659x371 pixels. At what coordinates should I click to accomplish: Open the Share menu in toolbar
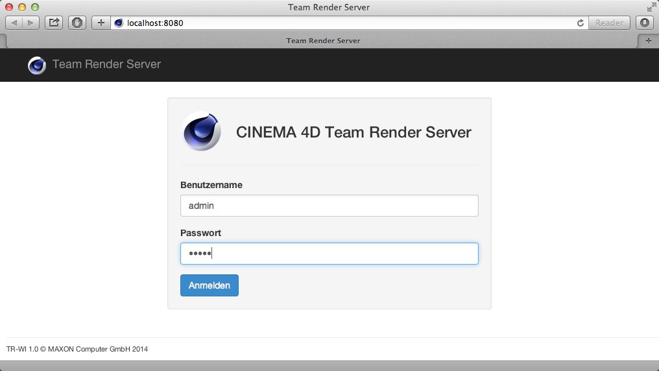click(x=54, y=23)
